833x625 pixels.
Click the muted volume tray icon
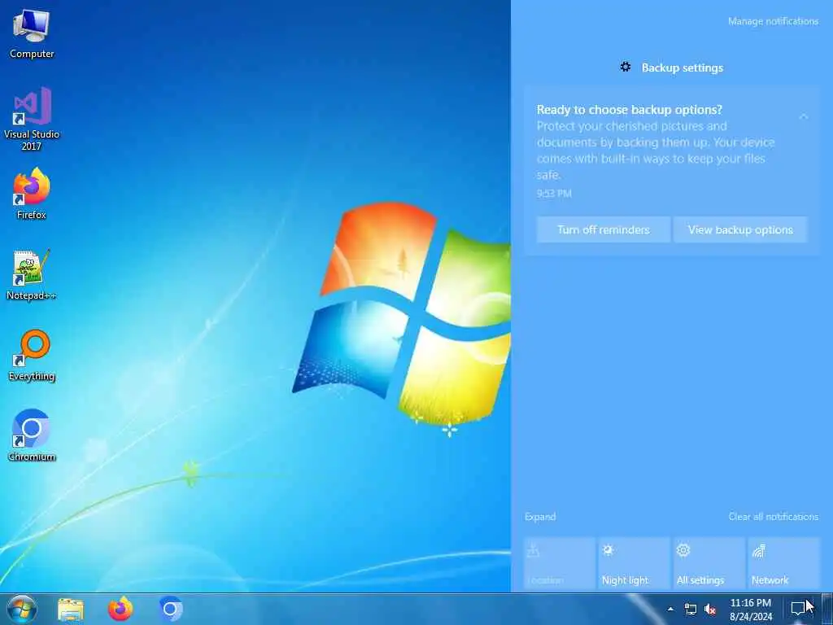[710, 609]
